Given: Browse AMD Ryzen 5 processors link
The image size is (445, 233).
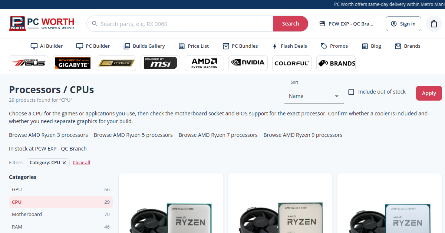Looking at the screenshot, I should coord(133,135).
